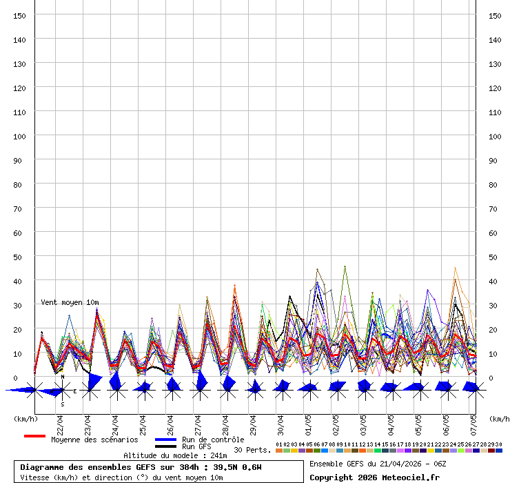
Task: Click the 26/04 date label on axis
Action: (170, 422)
